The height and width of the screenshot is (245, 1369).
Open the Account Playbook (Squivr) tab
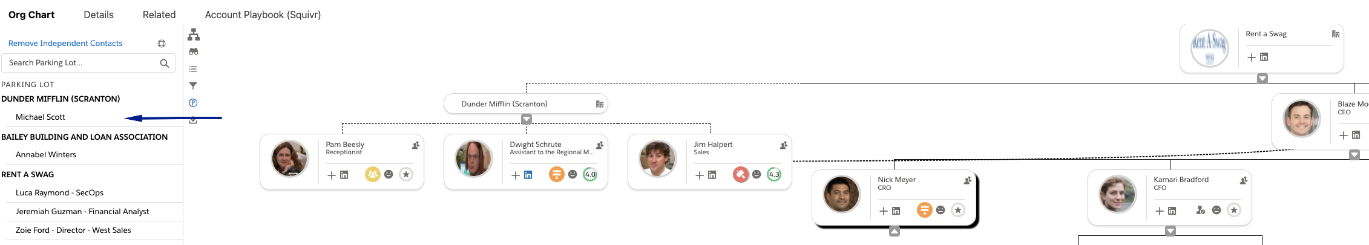point(263,15)
